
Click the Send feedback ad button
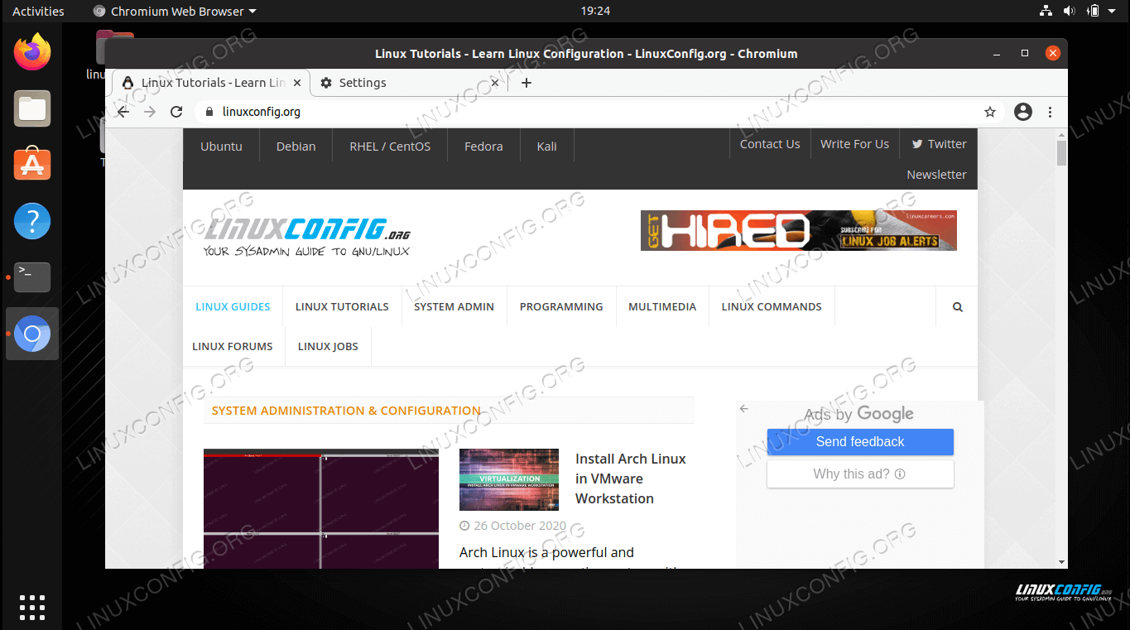coord(860,442)
